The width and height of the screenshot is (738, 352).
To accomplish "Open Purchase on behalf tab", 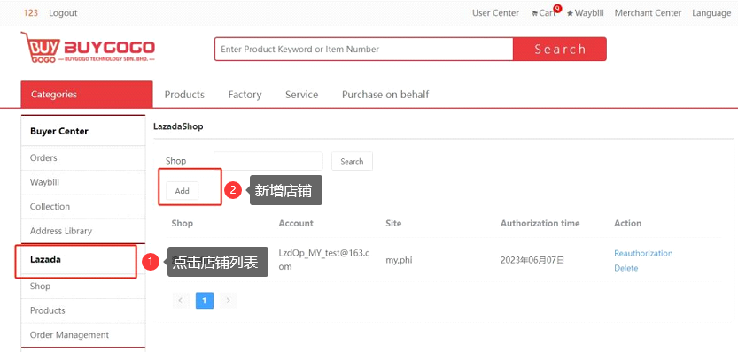I will pyautogui.click(x=385, y=95).
